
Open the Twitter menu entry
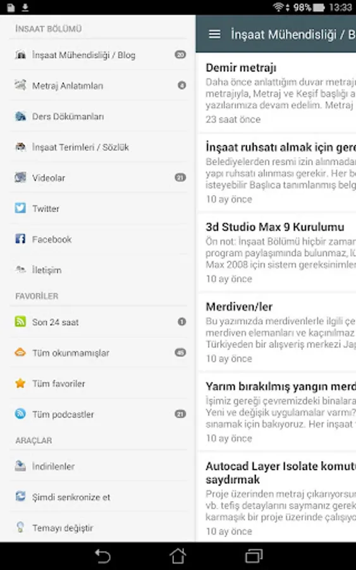pyautogui.click(x=100, y=208)
